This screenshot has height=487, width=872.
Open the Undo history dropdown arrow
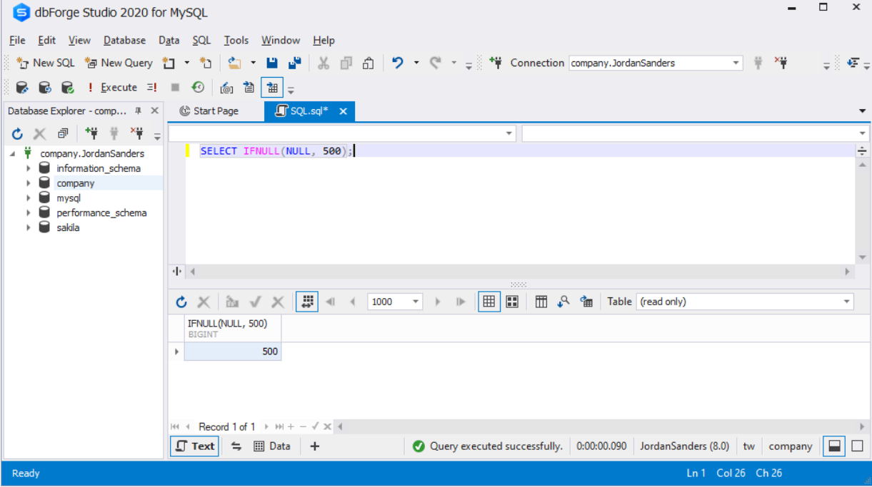click(416, 63)
